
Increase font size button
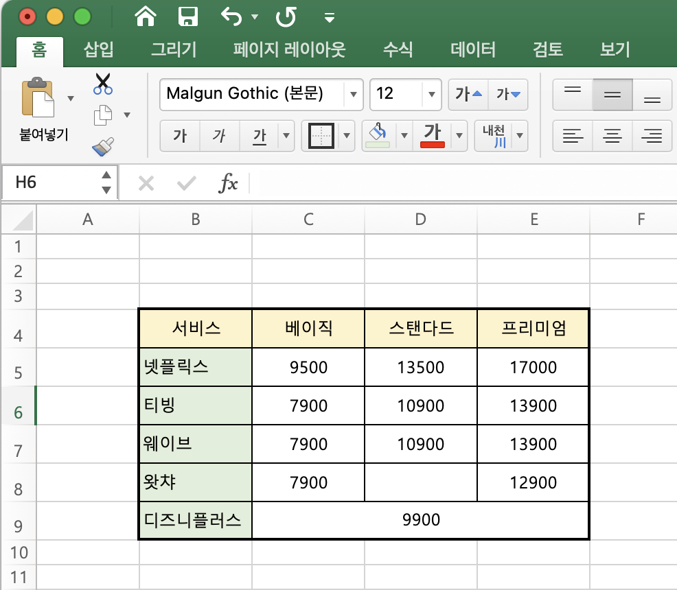(x=468, y=95)
